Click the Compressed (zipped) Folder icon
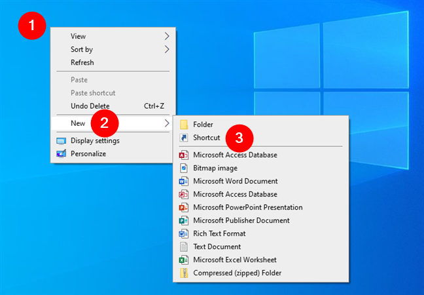The image size is (424, 295). point(184,273)
